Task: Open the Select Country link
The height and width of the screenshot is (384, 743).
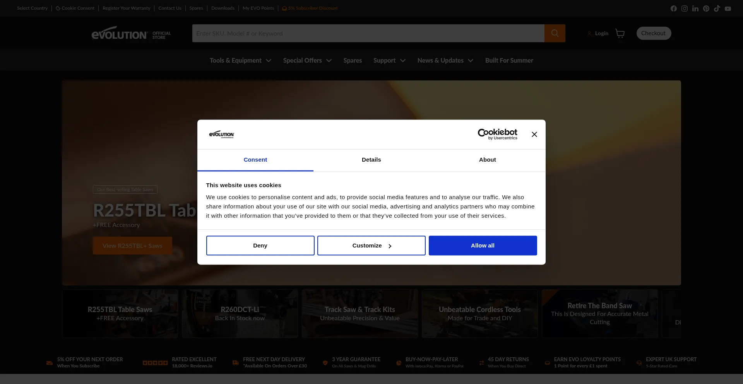Action: tap(32, 8)
